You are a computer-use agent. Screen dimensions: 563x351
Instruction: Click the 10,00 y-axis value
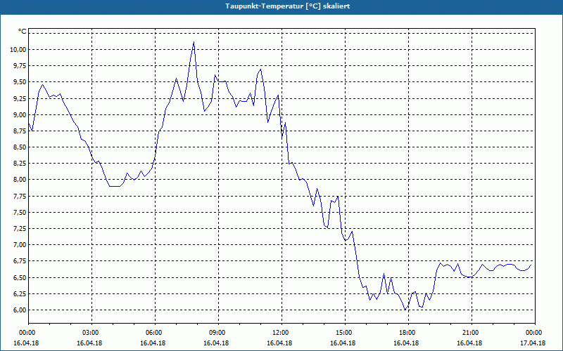(x=19, y=49)
